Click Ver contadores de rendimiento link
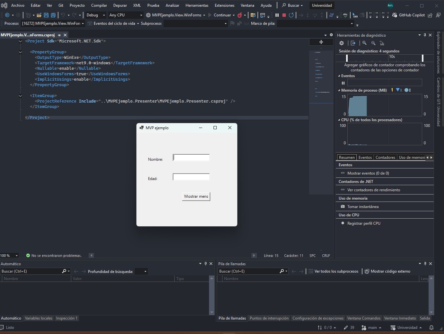The width and height of the screenshot is (444, 334). (374, 190)
